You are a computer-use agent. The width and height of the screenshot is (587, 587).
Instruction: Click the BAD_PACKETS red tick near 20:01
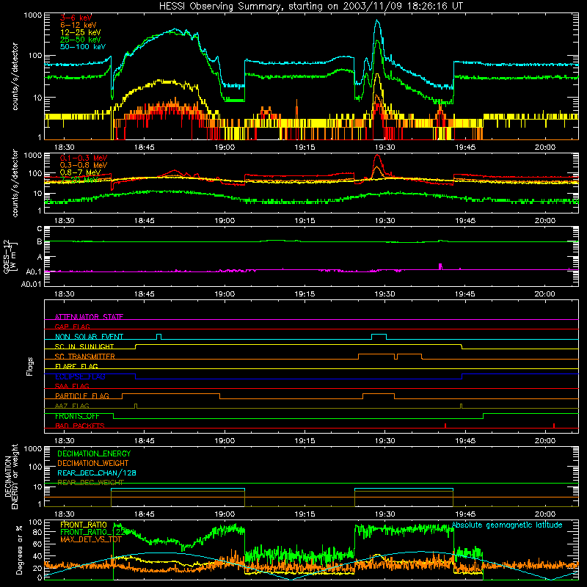click(554, 426)
